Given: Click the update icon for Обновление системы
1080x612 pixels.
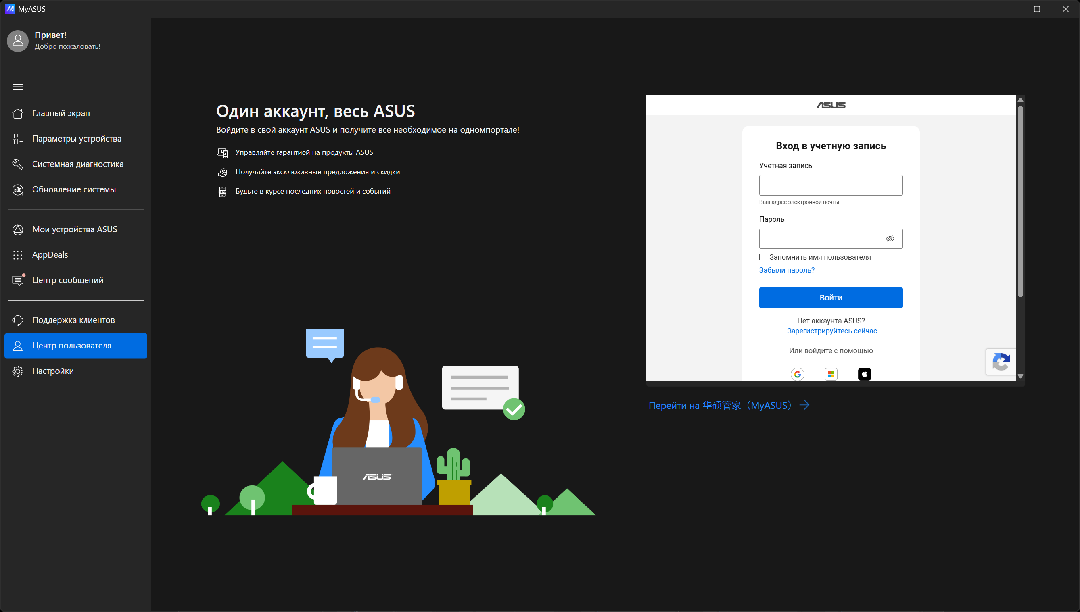Looking at the screenshot, I should tap(18, 189).
